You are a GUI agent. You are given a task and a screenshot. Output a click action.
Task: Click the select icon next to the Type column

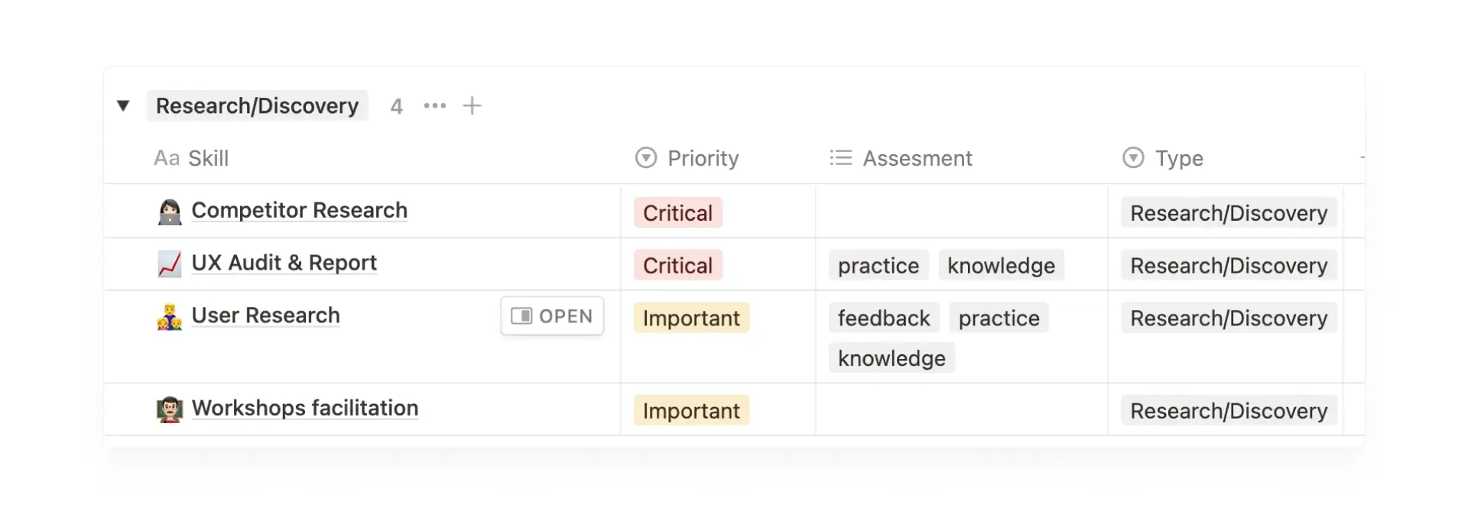[1132, 158]
